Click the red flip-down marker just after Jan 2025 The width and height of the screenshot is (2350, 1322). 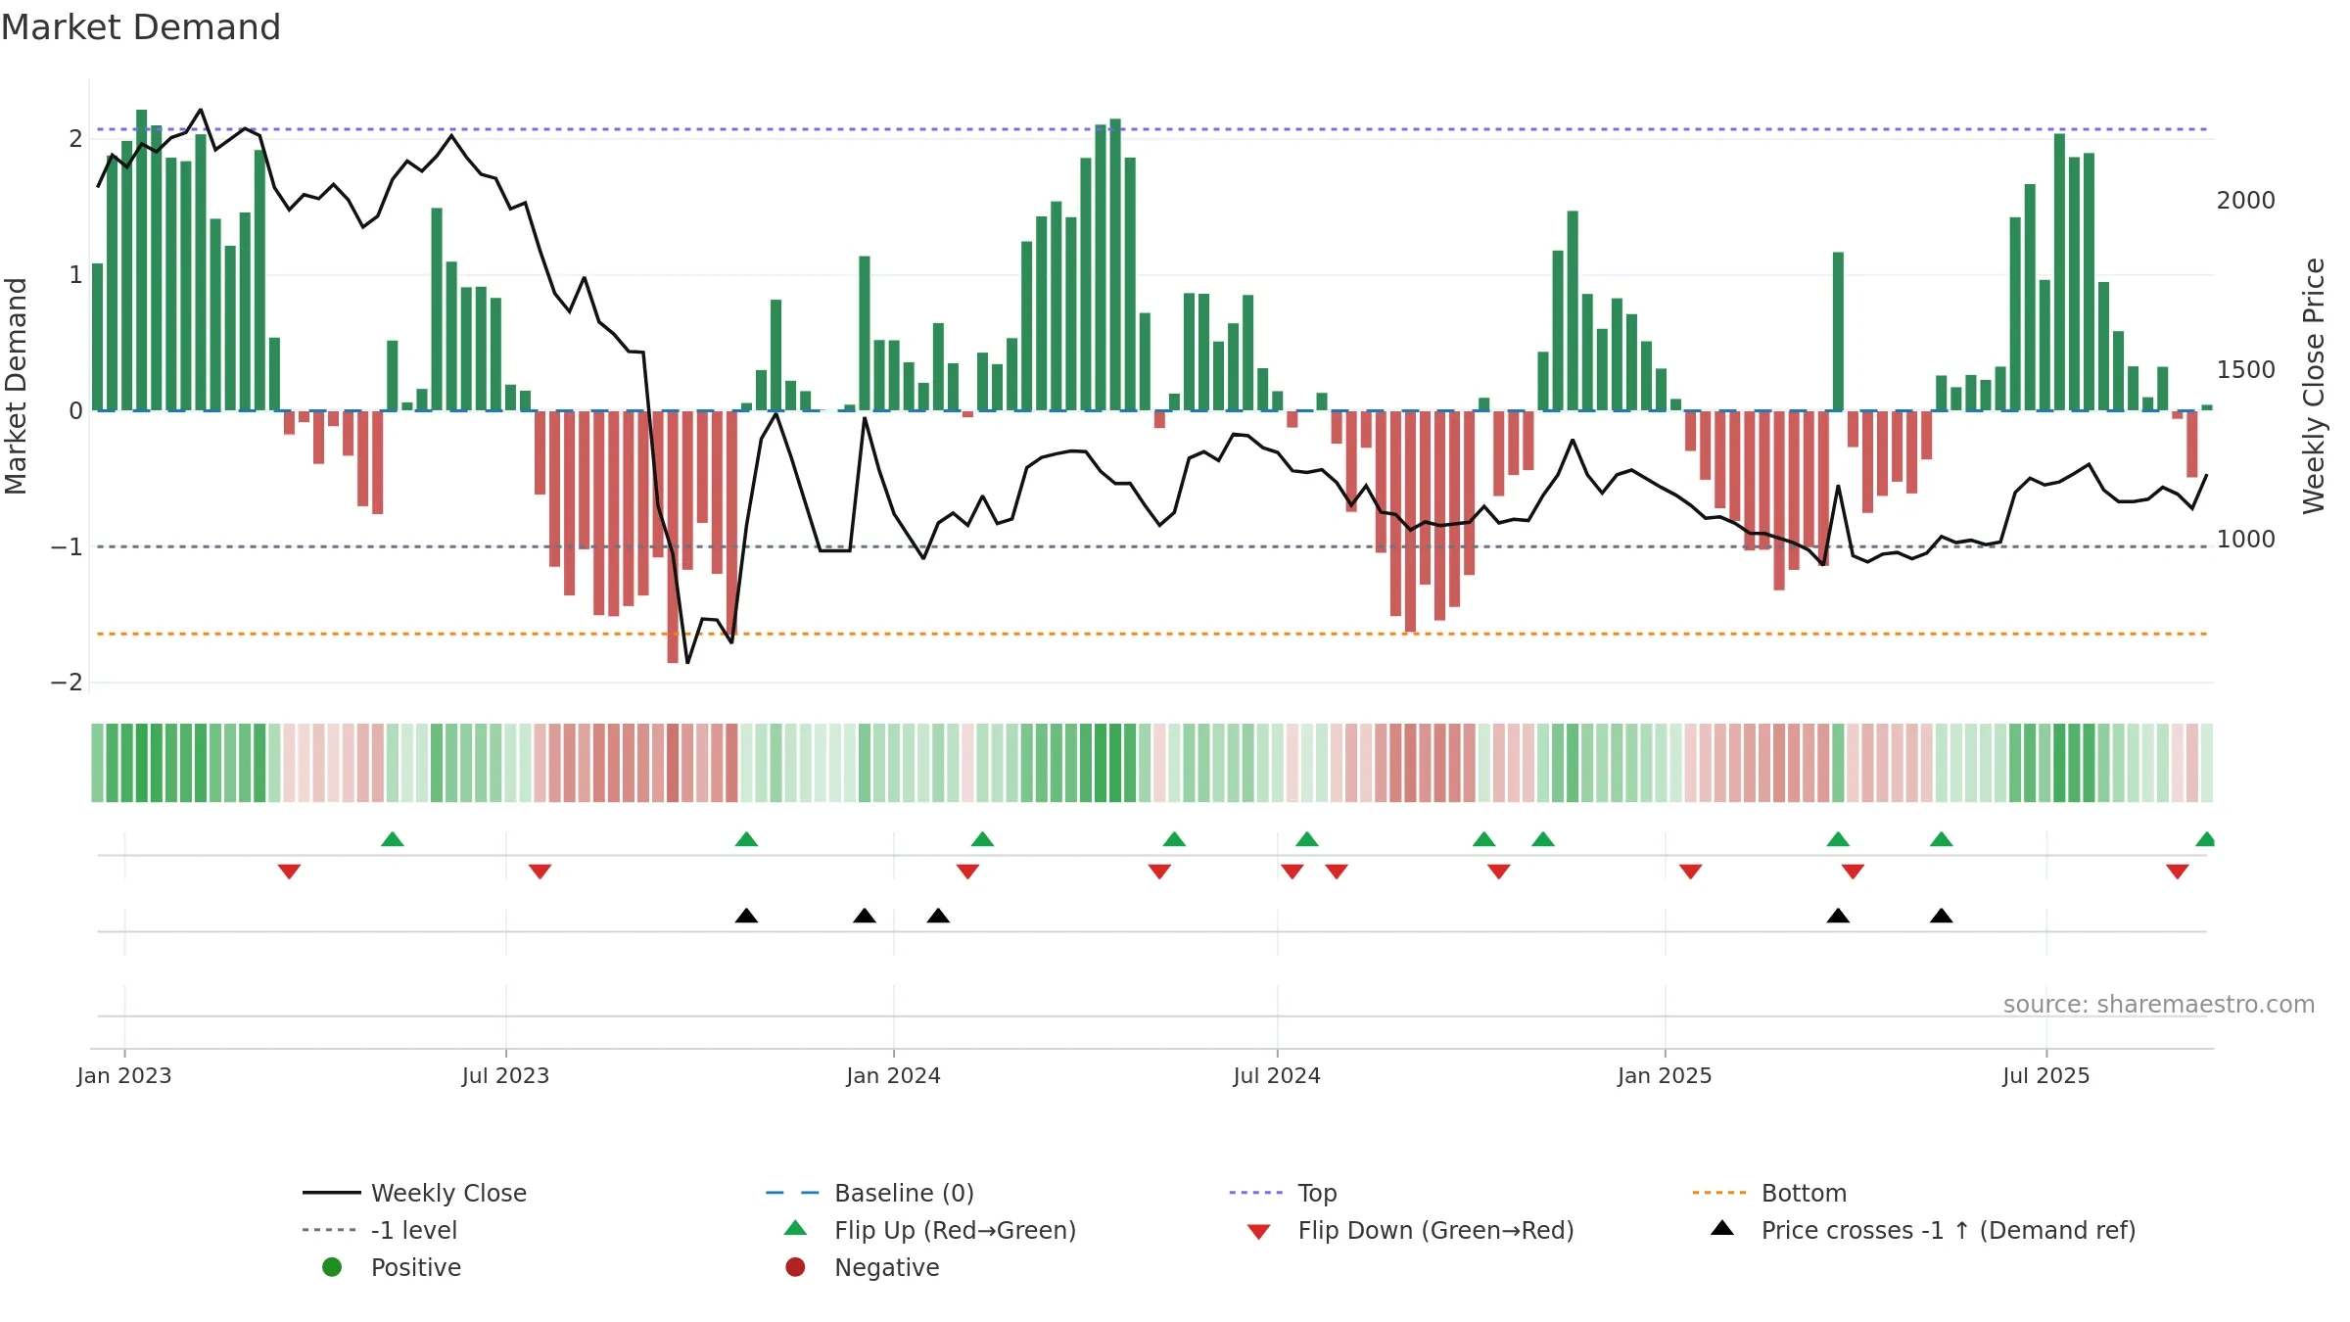coord(1691,872)
